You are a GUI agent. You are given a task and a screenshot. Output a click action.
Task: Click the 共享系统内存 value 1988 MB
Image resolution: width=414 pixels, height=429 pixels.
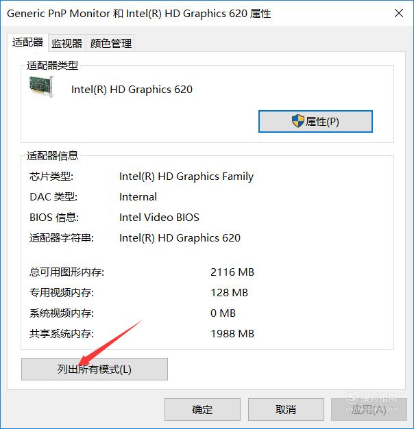point(232,333)
